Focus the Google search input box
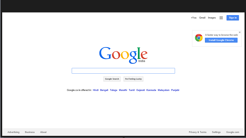Screen dimensions: 246x138 (123, 71)
